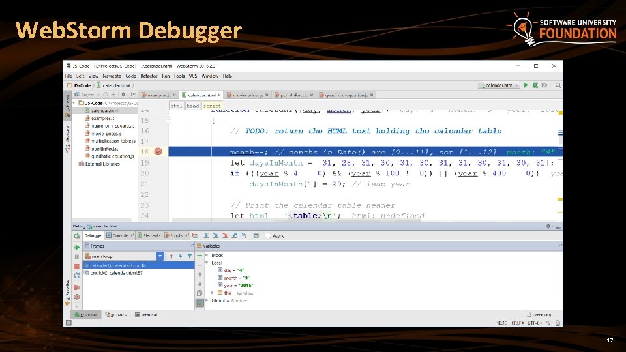Screen dimensions: 626x352
Task: Switch to the Scripts debug tab
Action: pyautogui.click(x=175, y=235)
